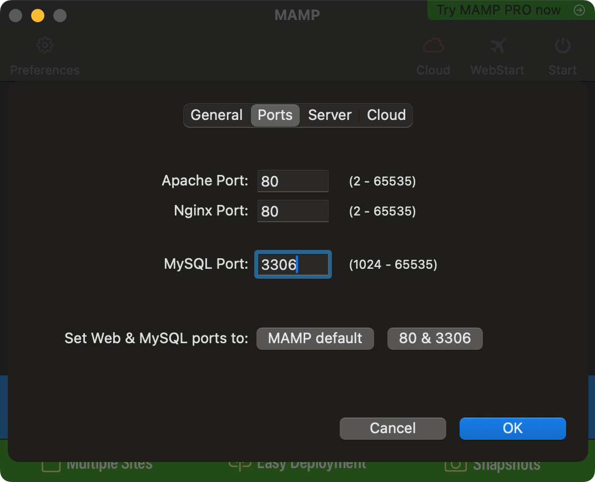
Task: Click the MAMP window title
Action: 297,15
